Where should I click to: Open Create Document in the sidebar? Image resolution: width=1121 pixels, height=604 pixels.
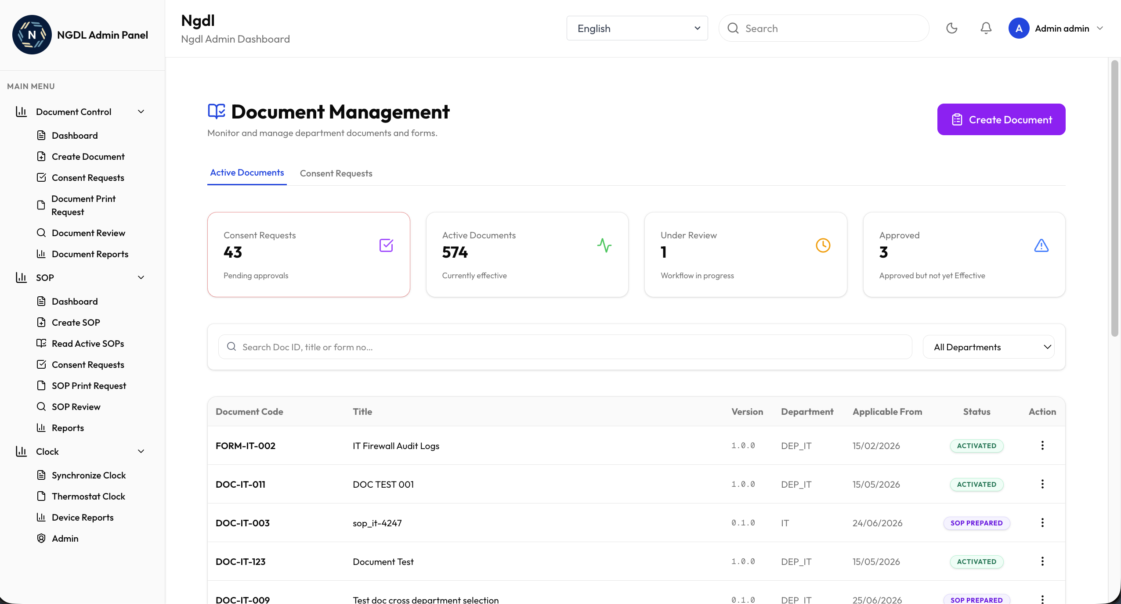pos(88,156)
